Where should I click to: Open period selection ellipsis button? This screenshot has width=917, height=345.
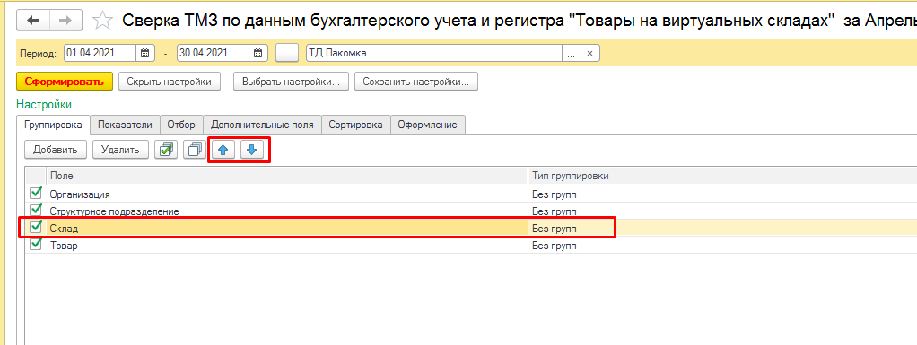[x=286, y=53]
